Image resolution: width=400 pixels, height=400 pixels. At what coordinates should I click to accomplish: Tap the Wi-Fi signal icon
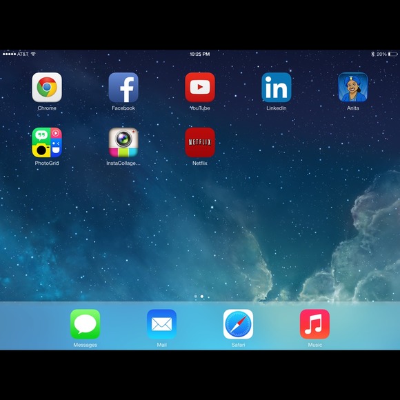click(x=33, y=54)
